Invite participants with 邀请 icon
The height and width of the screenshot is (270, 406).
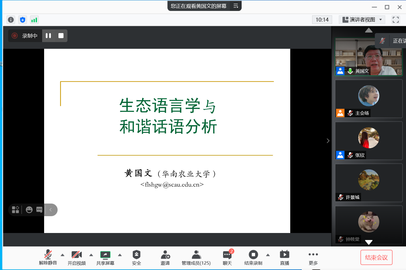coord(165,257)
